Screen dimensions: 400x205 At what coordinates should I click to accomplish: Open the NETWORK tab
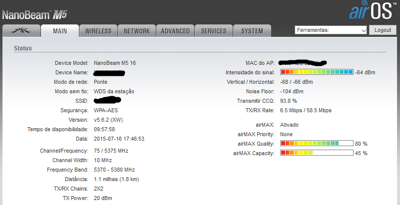coord(137,31)
